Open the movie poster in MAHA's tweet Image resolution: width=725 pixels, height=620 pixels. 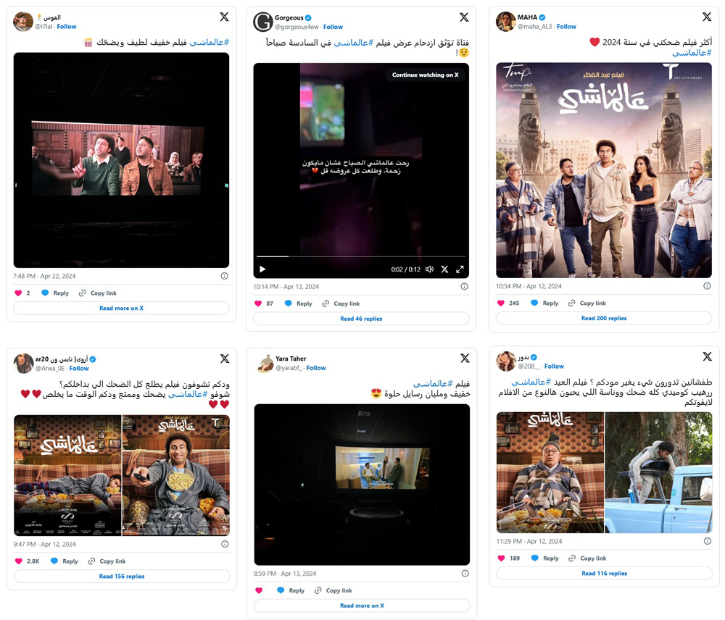[x=604, y=170]
